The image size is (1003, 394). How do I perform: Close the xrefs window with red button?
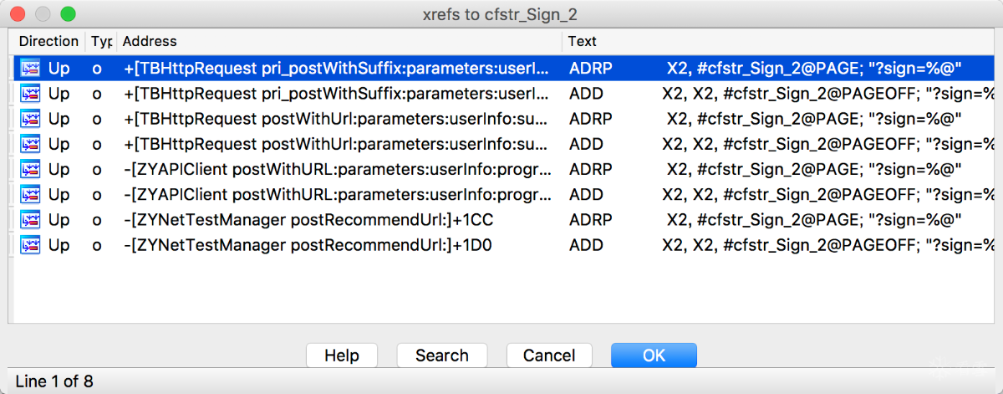point(18,14)
